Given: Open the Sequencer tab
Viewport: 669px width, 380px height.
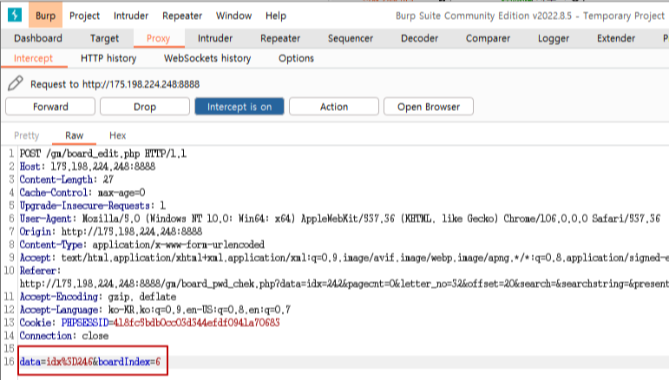Looking at the screenshot, I should [x=351, y=38].
